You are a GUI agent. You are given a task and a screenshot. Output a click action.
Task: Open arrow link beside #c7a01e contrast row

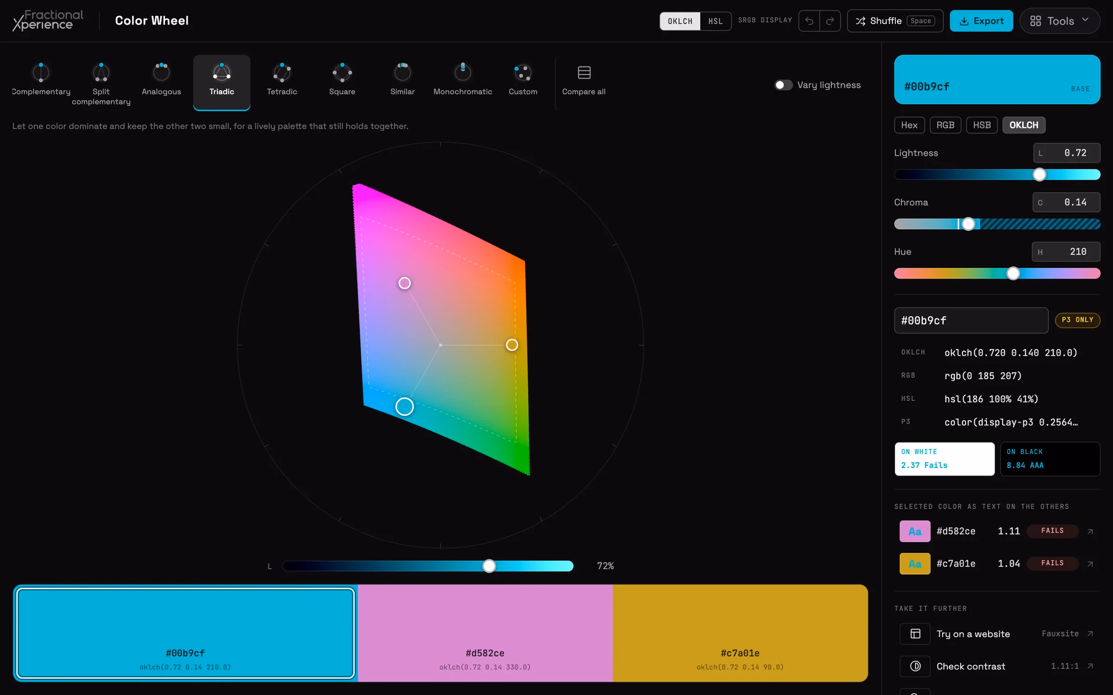1090,564
